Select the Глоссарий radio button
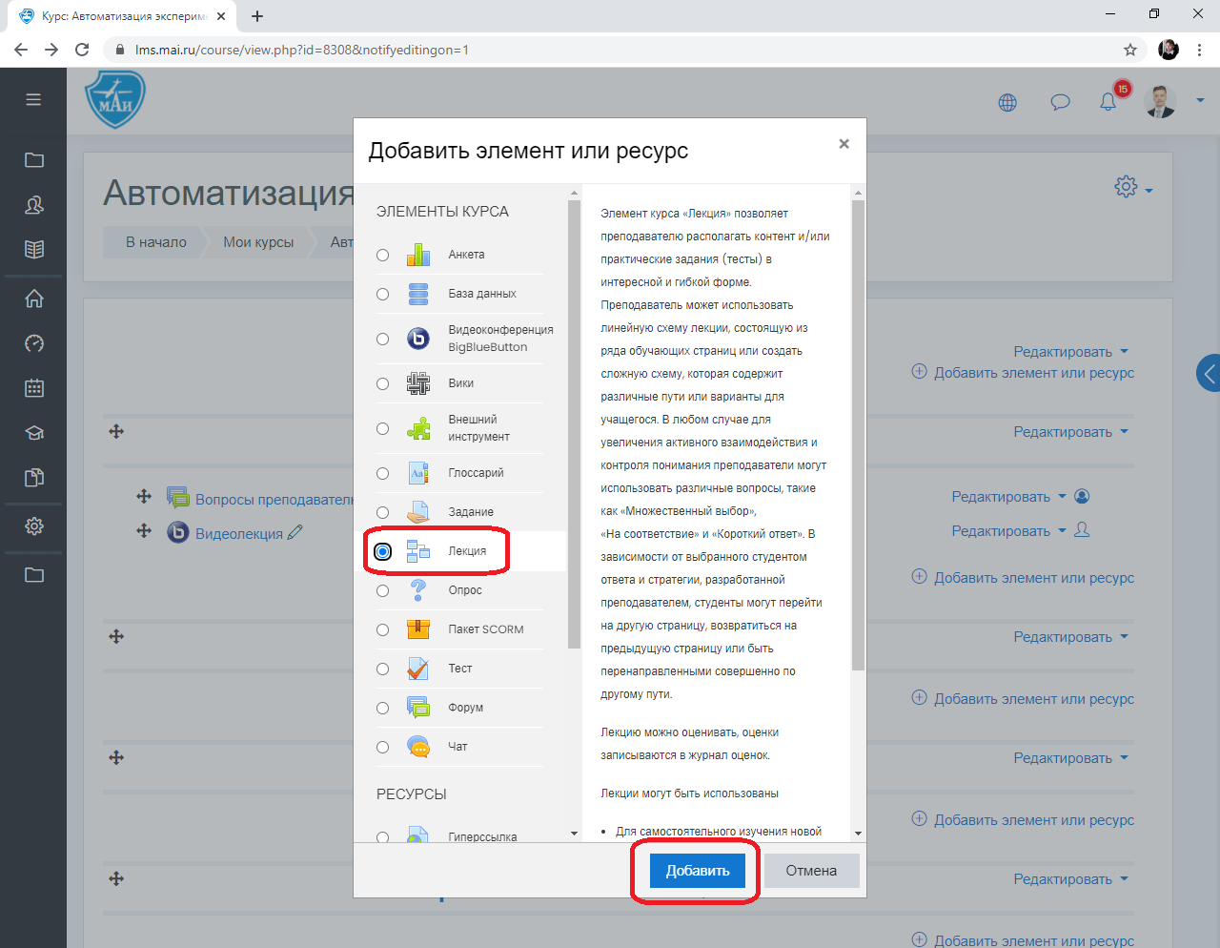 (382, 473)
